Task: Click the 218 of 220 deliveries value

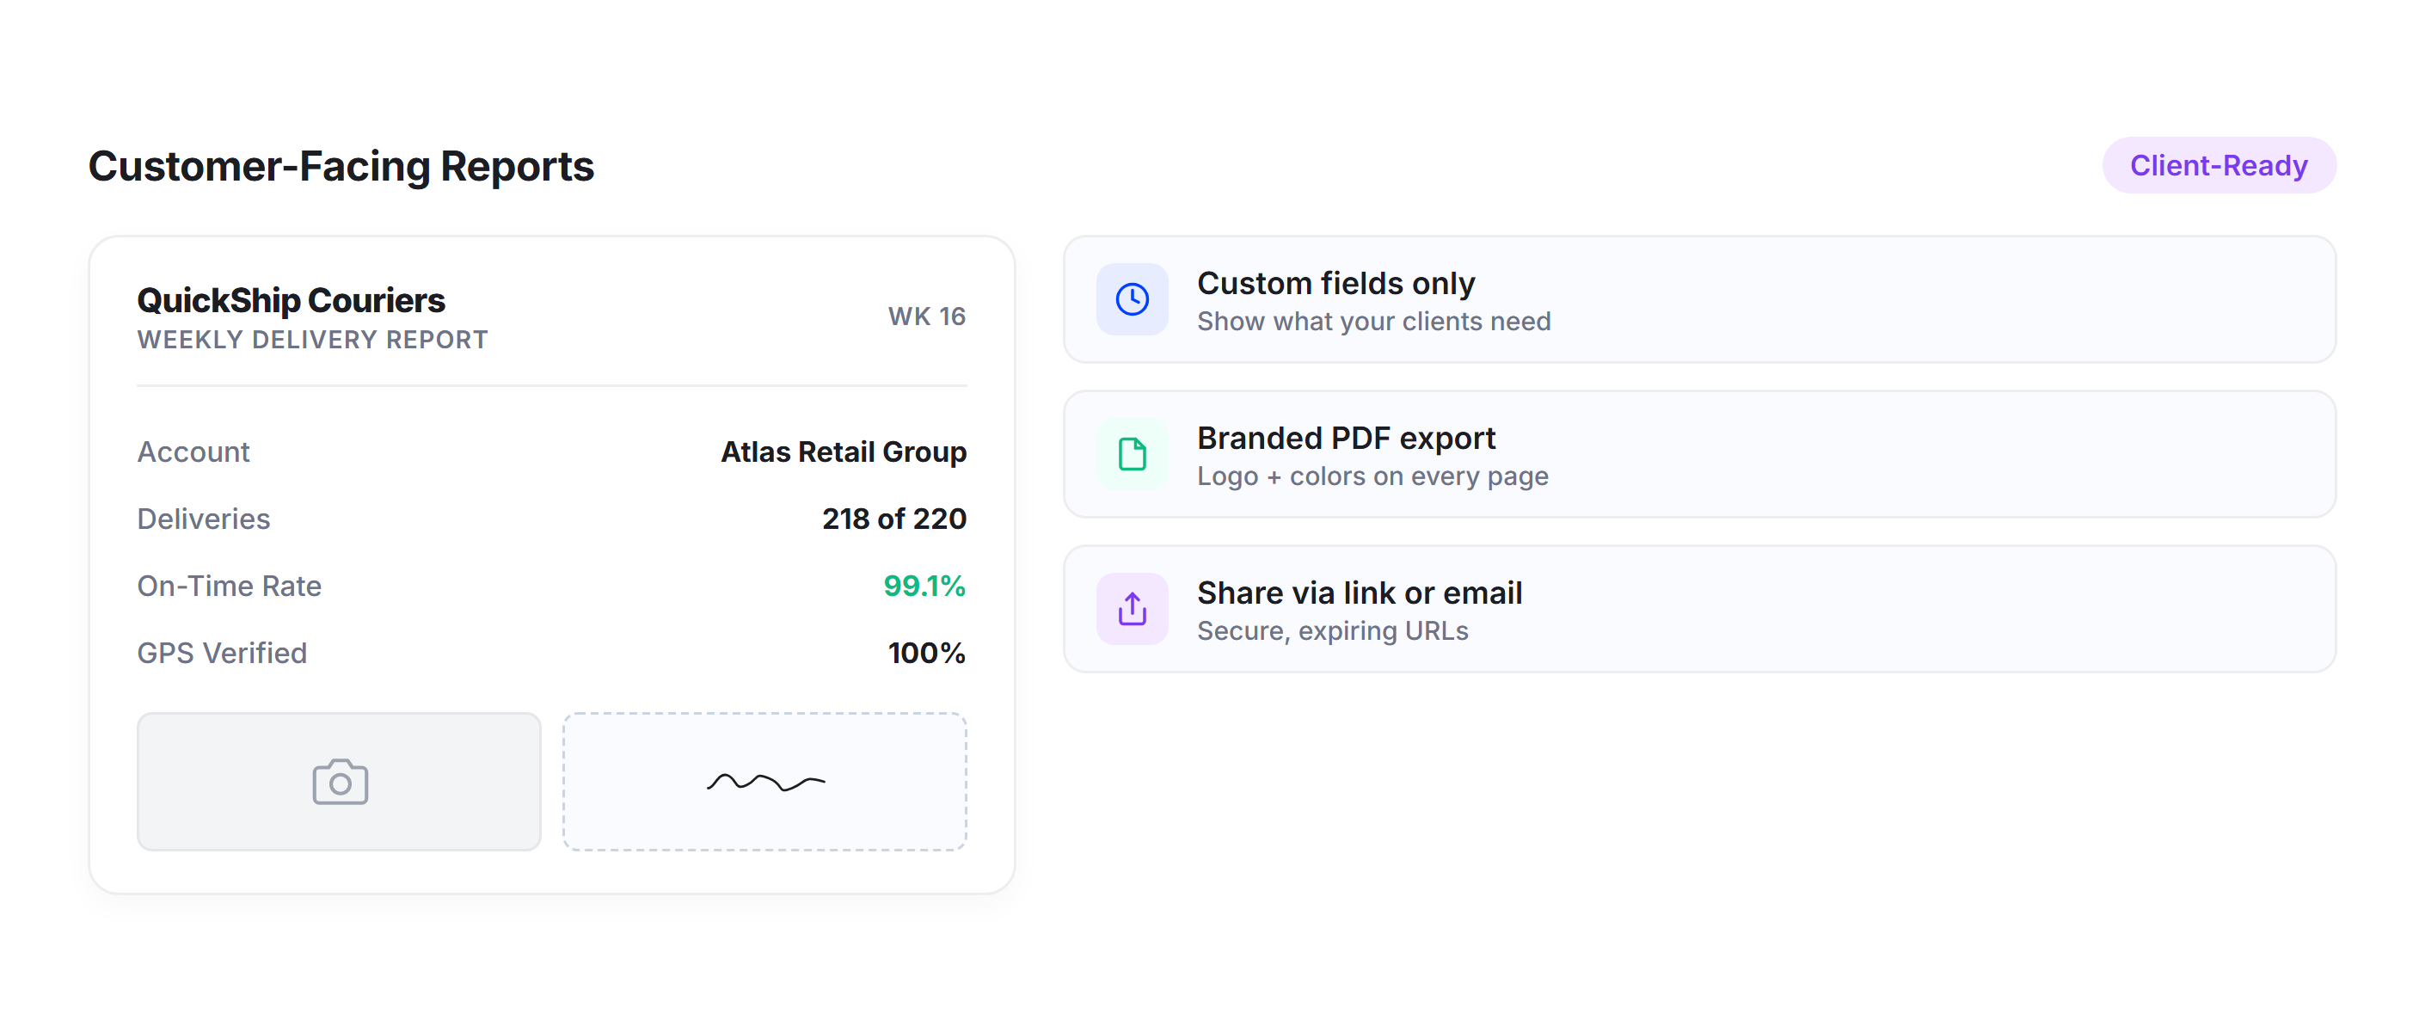Action: coord(894,519)
